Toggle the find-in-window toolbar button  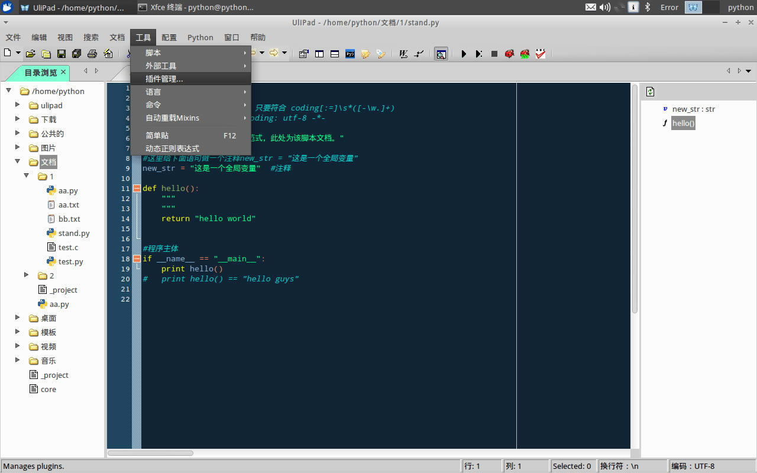click(x=441, y=54)
